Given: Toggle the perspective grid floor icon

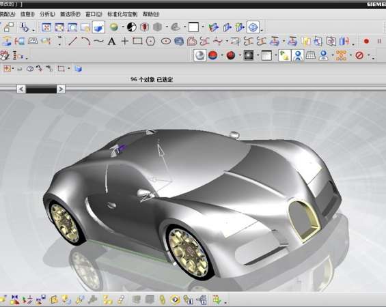Looking at the screenshot, I should pos(311,55).
